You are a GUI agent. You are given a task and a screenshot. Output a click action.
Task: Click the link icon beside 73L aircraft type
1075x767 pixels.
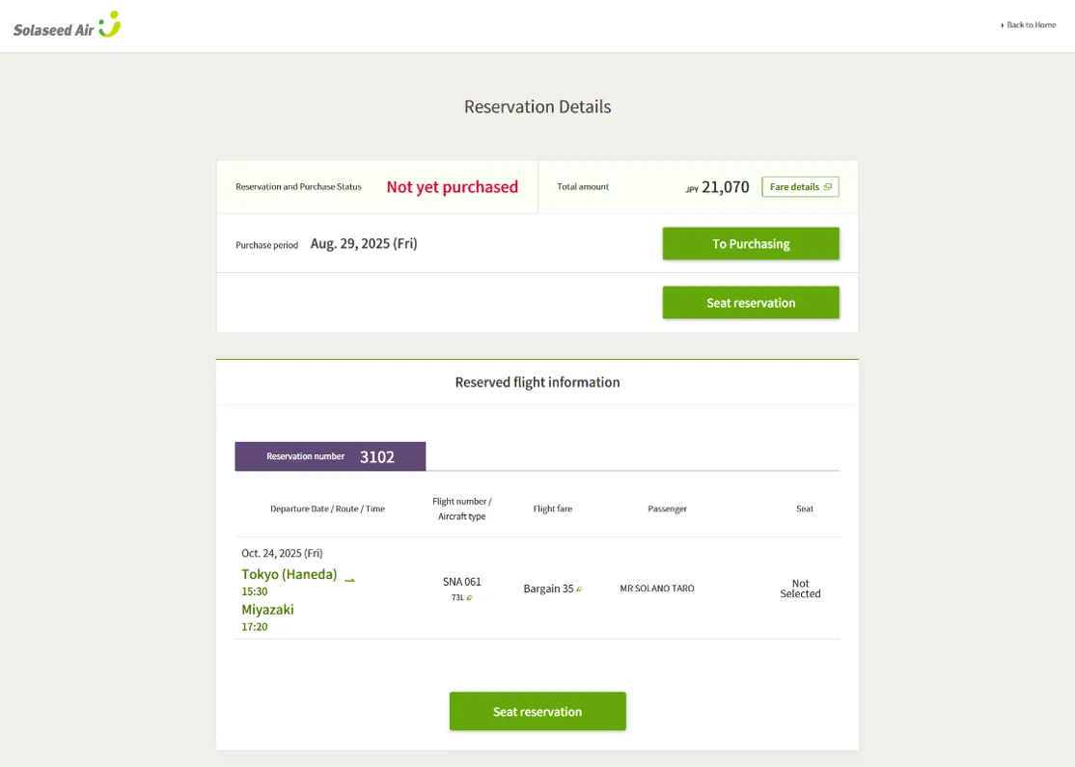[470, 598]
